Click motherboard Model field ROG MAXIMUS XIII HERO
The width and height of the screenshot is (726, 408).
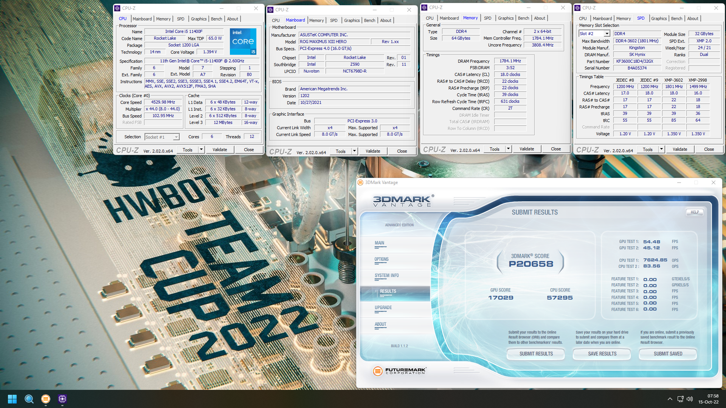334,42
